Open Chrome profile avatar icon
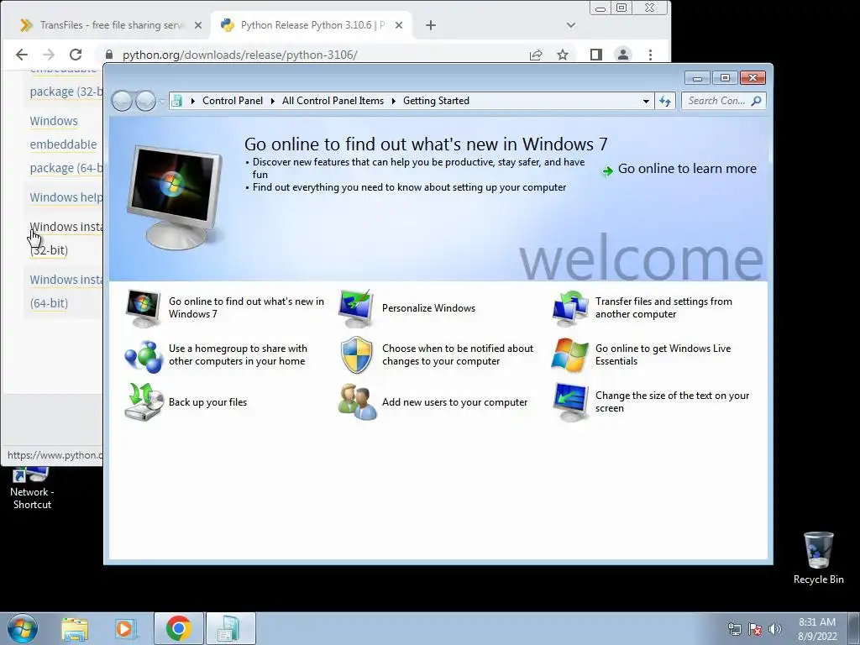Viewport: 860px width, 645px height. coord(623,55)
